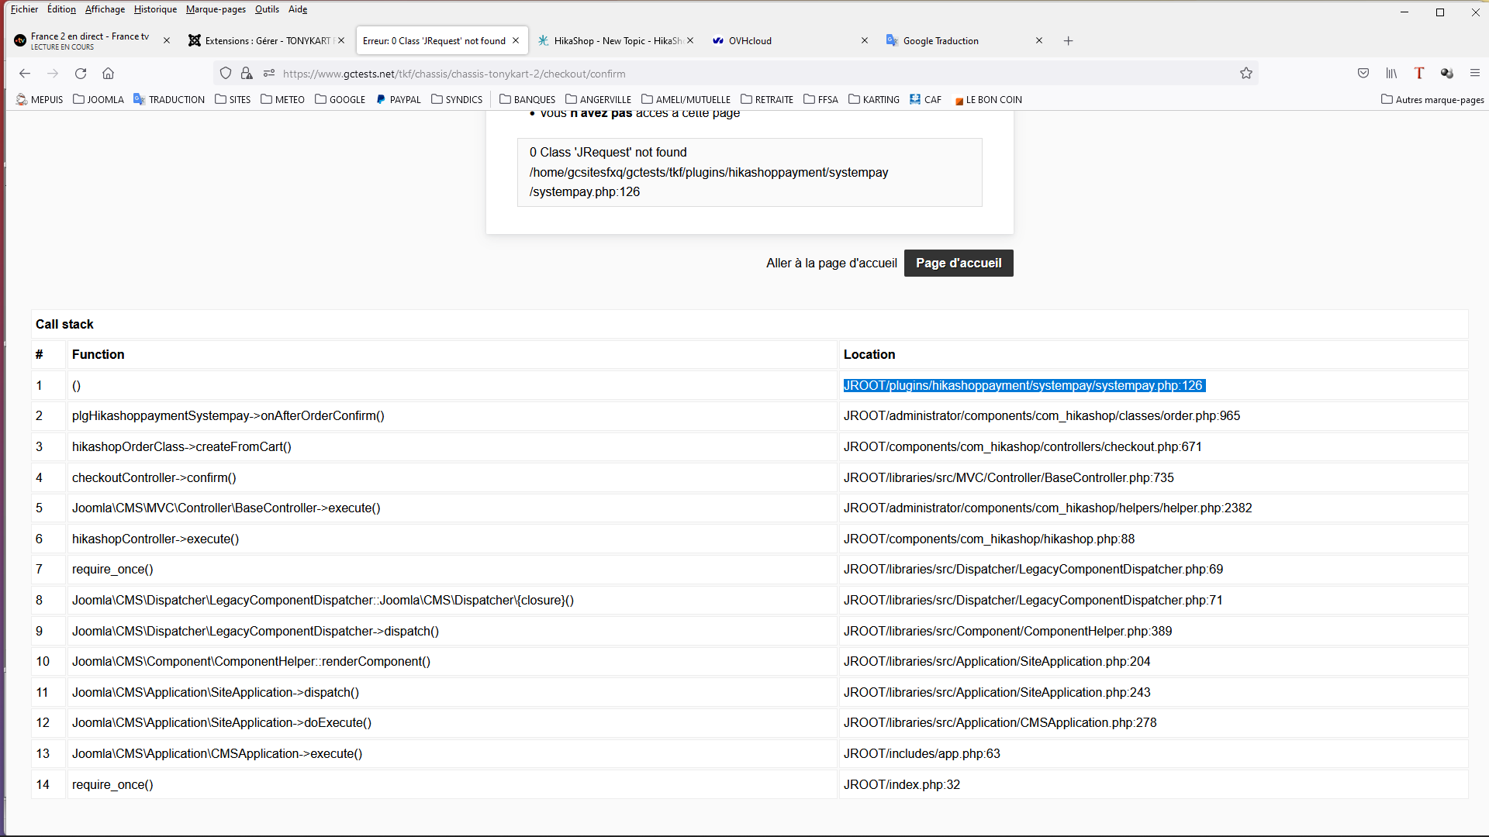Image resolution: width=1489 pixels, height=837 pixels.
Task: Click the reload page icon
Action: click(81, 74)
